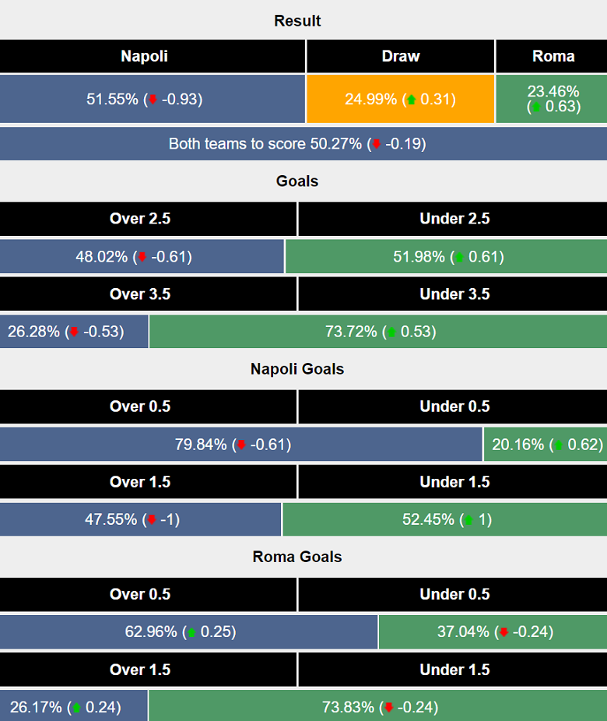The image size is (607, 721).
Task: Click the green up arrow beside Roma 0.63
Action: pos(535,107)
